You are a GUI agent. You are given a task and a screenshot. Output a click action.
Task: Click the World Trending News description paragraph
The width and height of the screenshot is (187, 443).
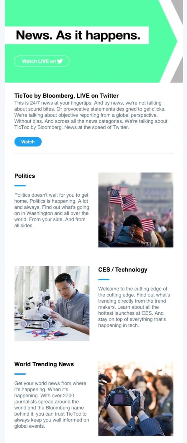[52, 405]
